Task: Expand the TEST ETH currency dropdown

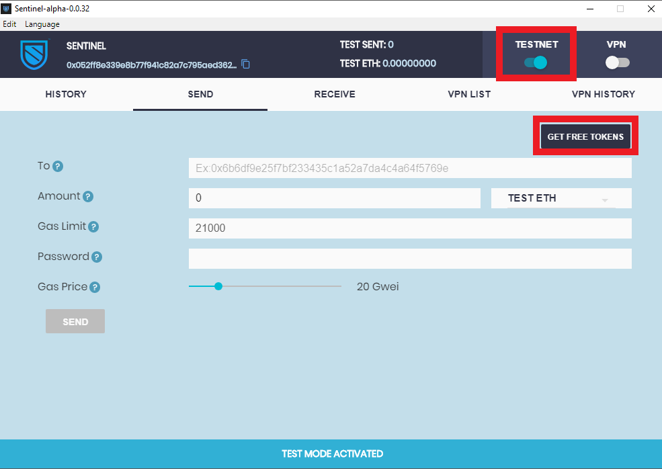Action: 561,198
